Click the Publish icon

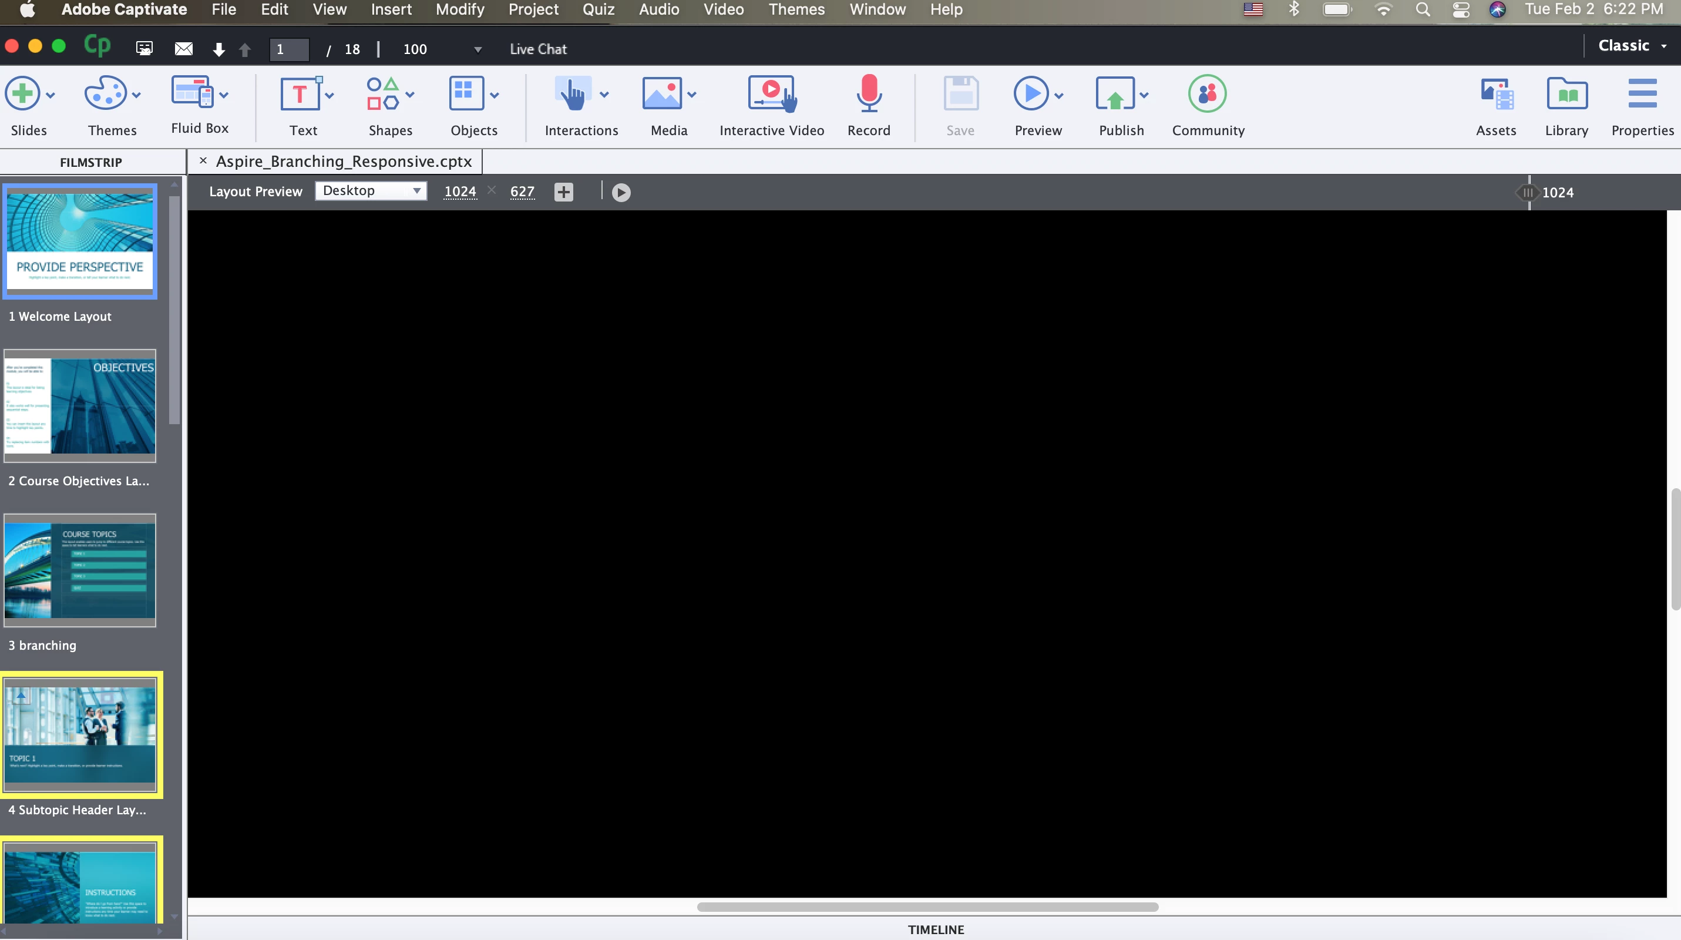click(x=1115, y=95)
